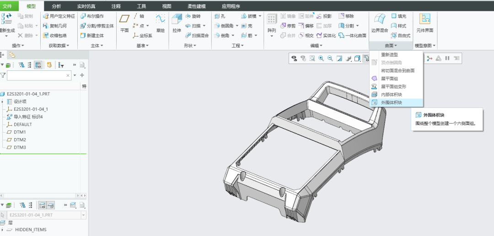Choose 展平面组 from the surface menu
Image resolution: width=494 pixels, height=236 pixels.
pos(396,79)
